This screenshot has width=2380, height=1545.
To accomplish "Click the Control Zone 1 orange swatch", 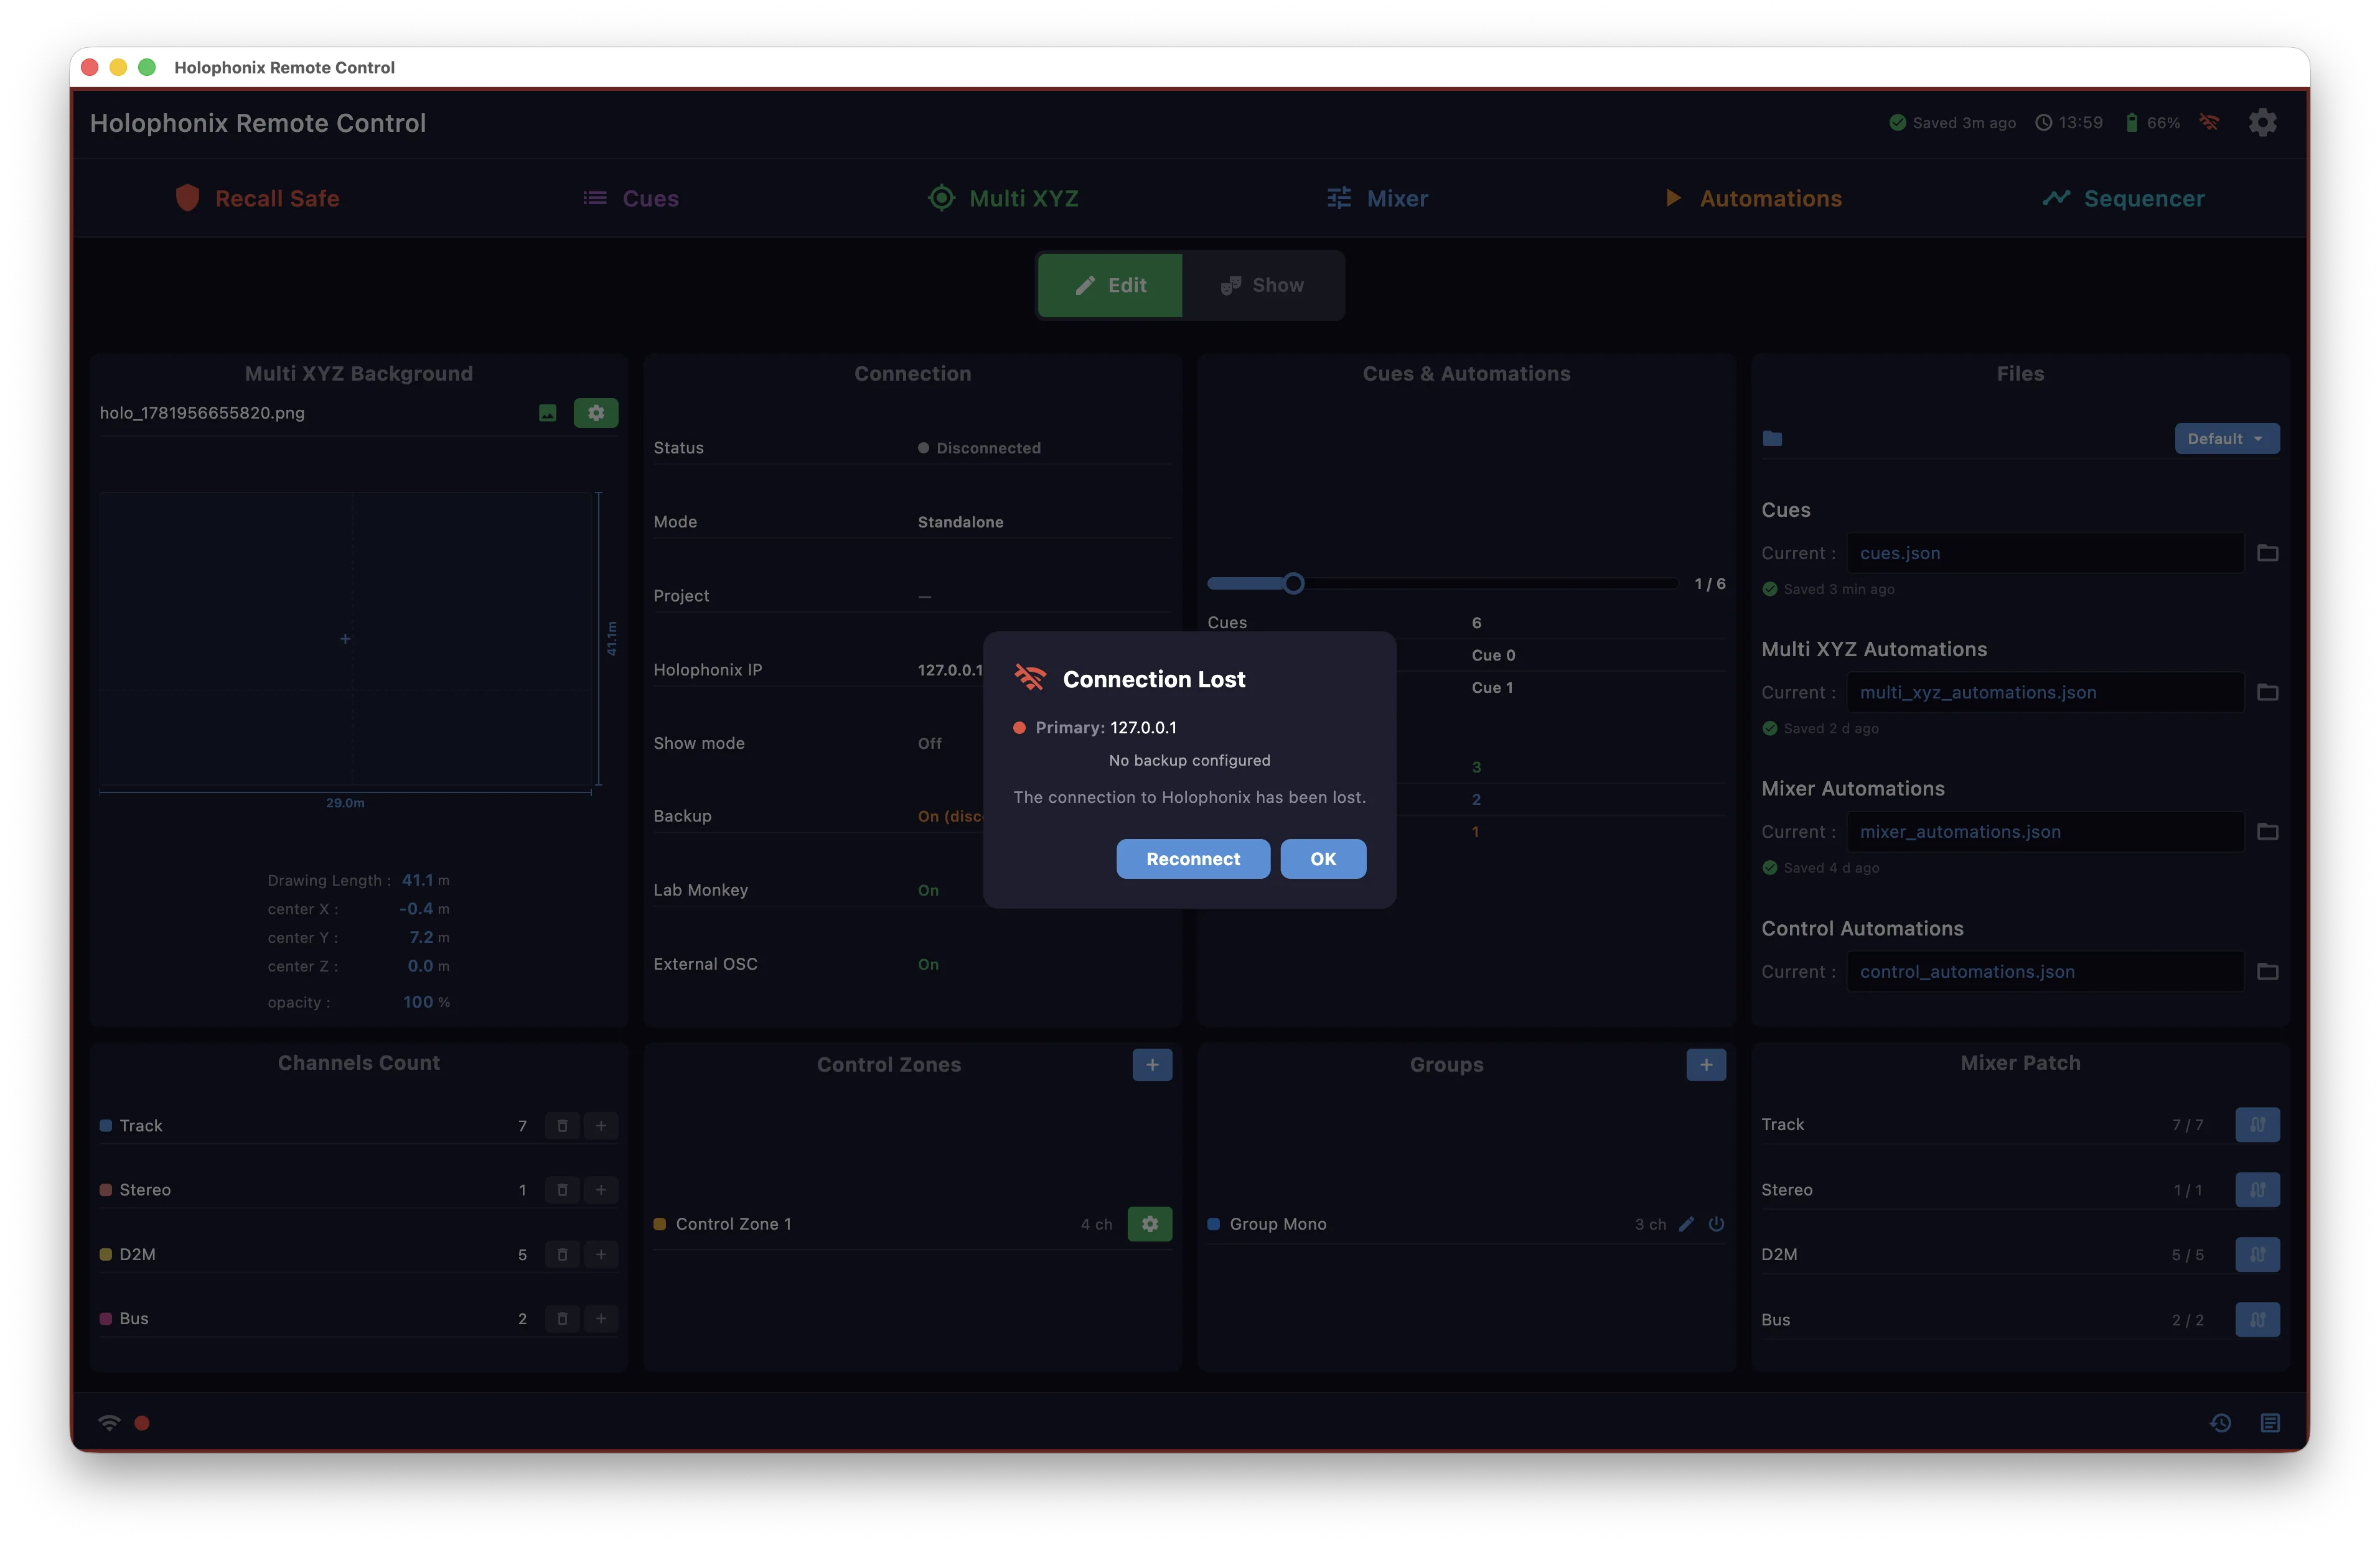I will 659,1224.
